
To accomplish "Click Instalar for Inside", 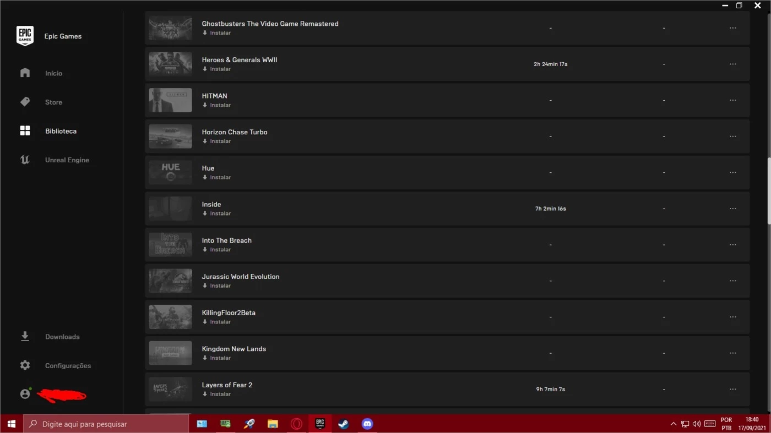I will [216, 213].
